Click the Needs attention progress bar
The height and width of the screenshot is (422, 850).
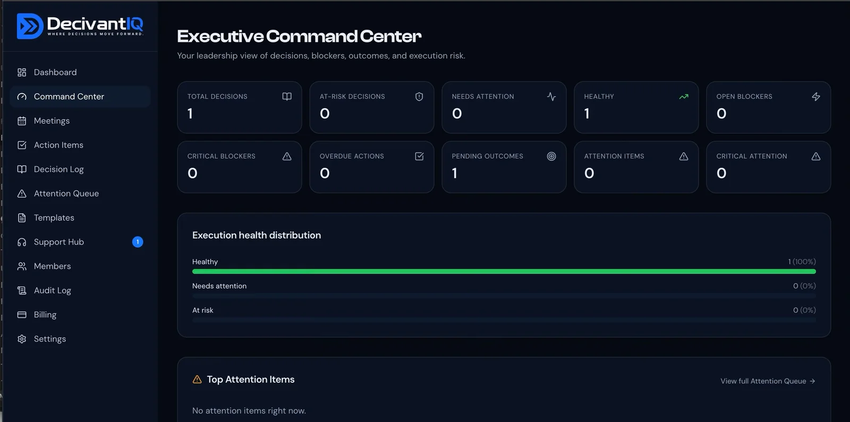504,296
